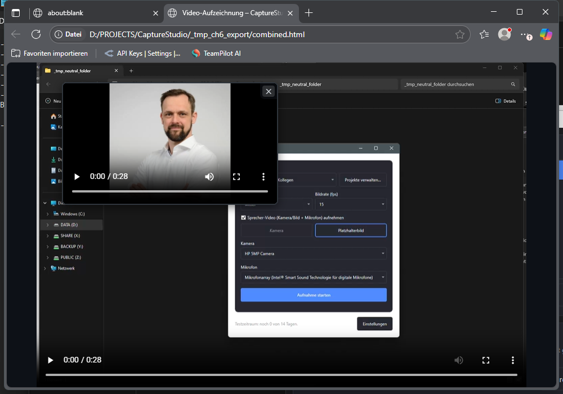Add this page to favorites with the star
The height and width of the screenshot is (394, 563).
click(x=459, y=34)
